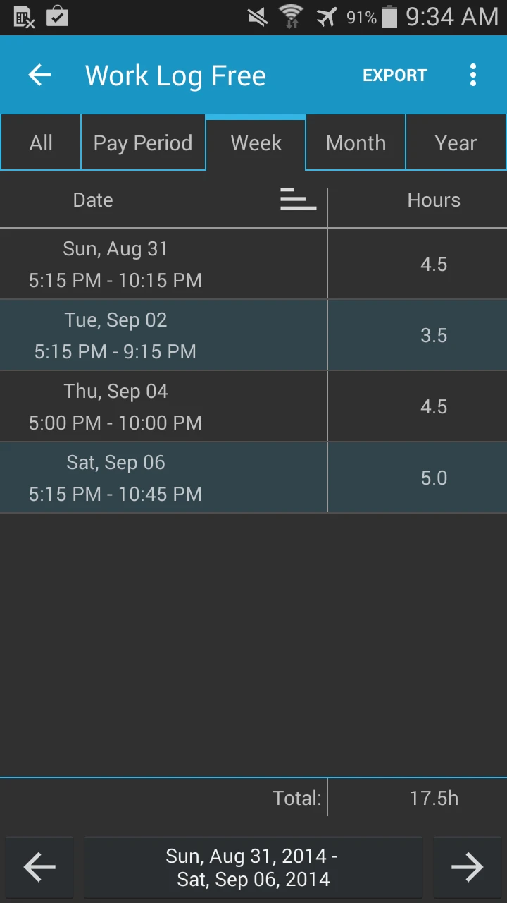The image size is (507, 903).
Task: Tap the airplane mode status icon
Action: pyautogui.click(x=326, y=17)
